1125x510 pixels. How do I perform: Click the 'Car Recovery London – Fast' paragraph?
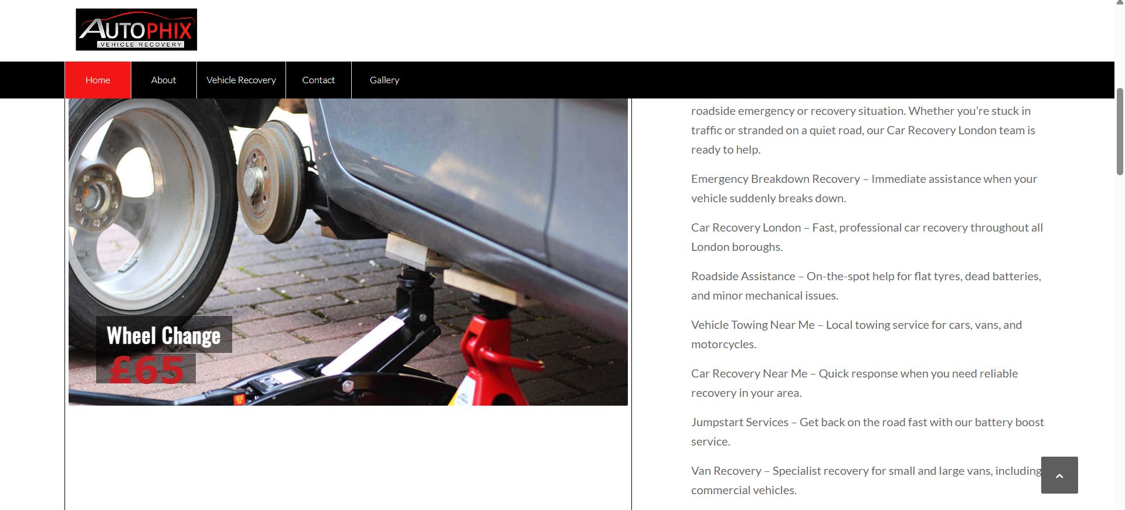867,237
